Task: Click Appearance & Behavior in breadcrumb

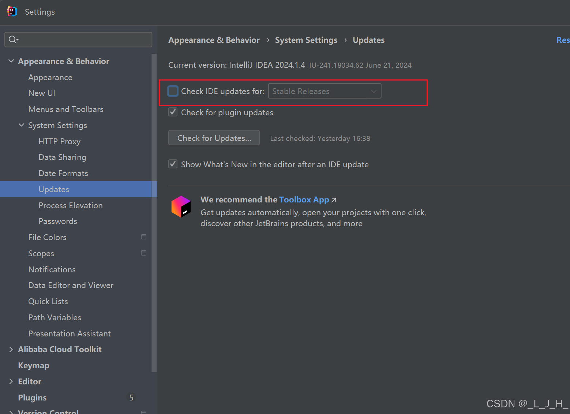Action: (x=214, y=40)
